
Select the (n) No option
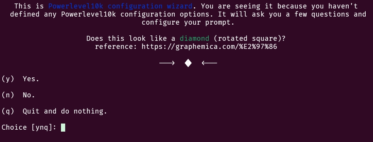click(18, 95)
